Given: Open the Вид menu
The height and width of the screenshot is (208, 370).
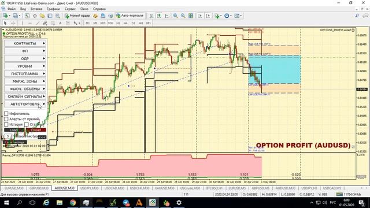Looking at the screenshot, I should [23, 9].
